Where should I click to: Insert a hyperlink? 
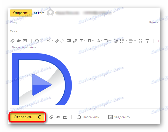tap(57, 41)
